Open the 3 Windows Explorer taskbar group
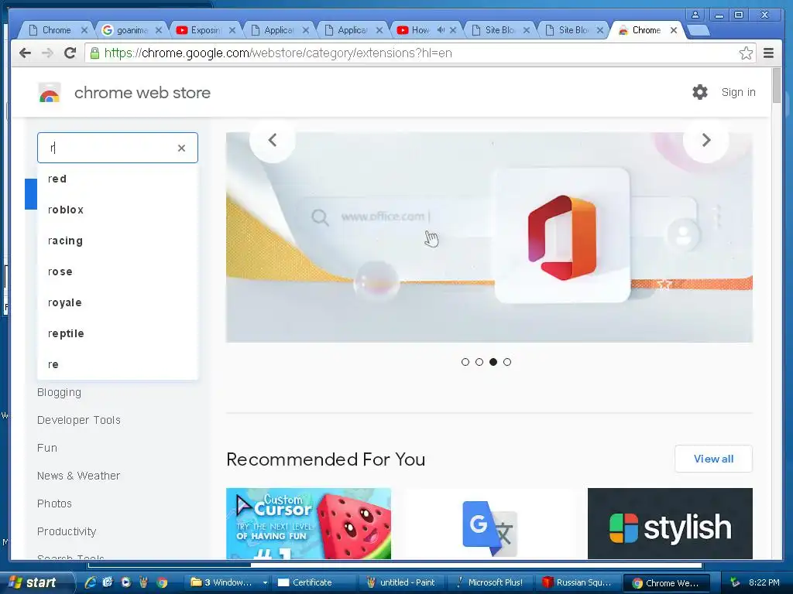 point(228,582)
